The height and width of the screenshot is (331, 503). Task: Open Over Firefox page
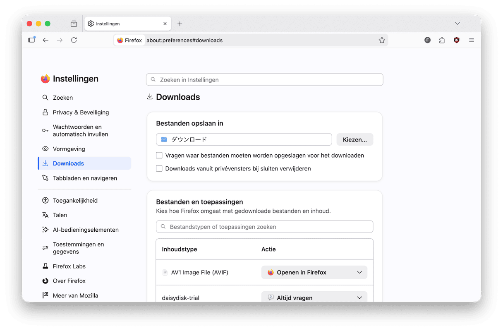click(84, 281)
